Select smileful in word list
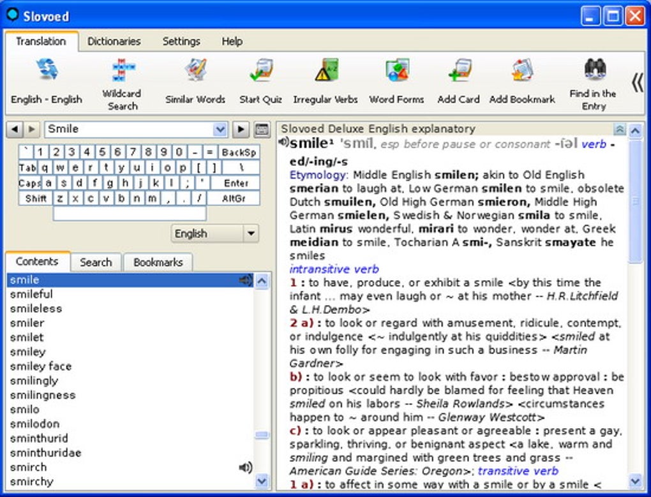The image size is (651, 497). coord(130,295)
